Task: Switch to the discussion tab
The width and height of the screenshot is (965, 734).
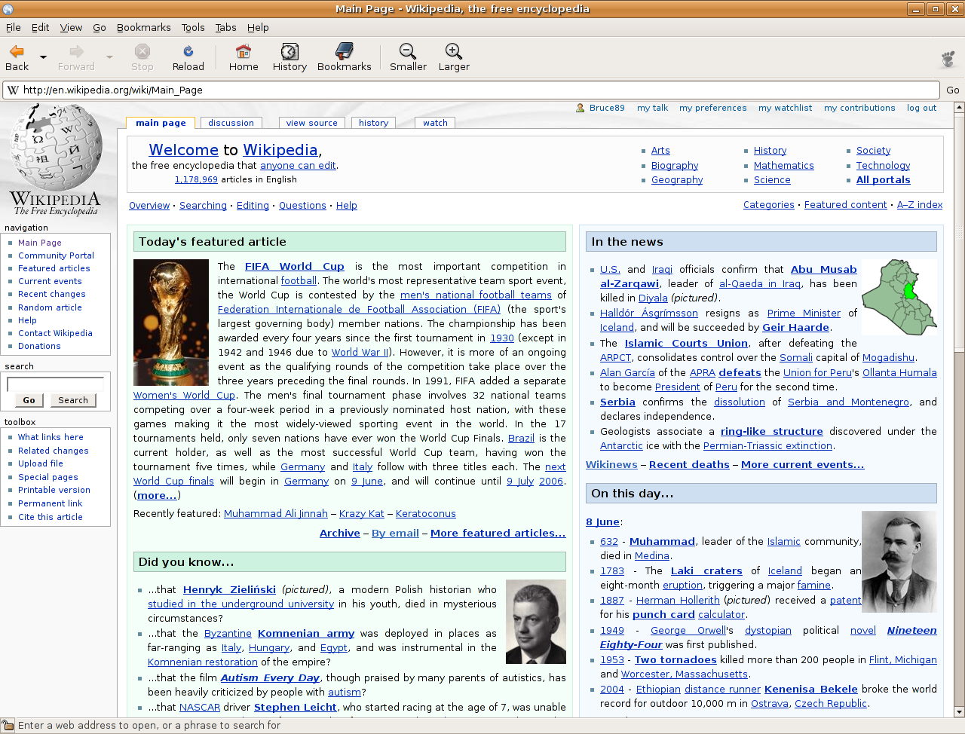Action: coord(231,123)
